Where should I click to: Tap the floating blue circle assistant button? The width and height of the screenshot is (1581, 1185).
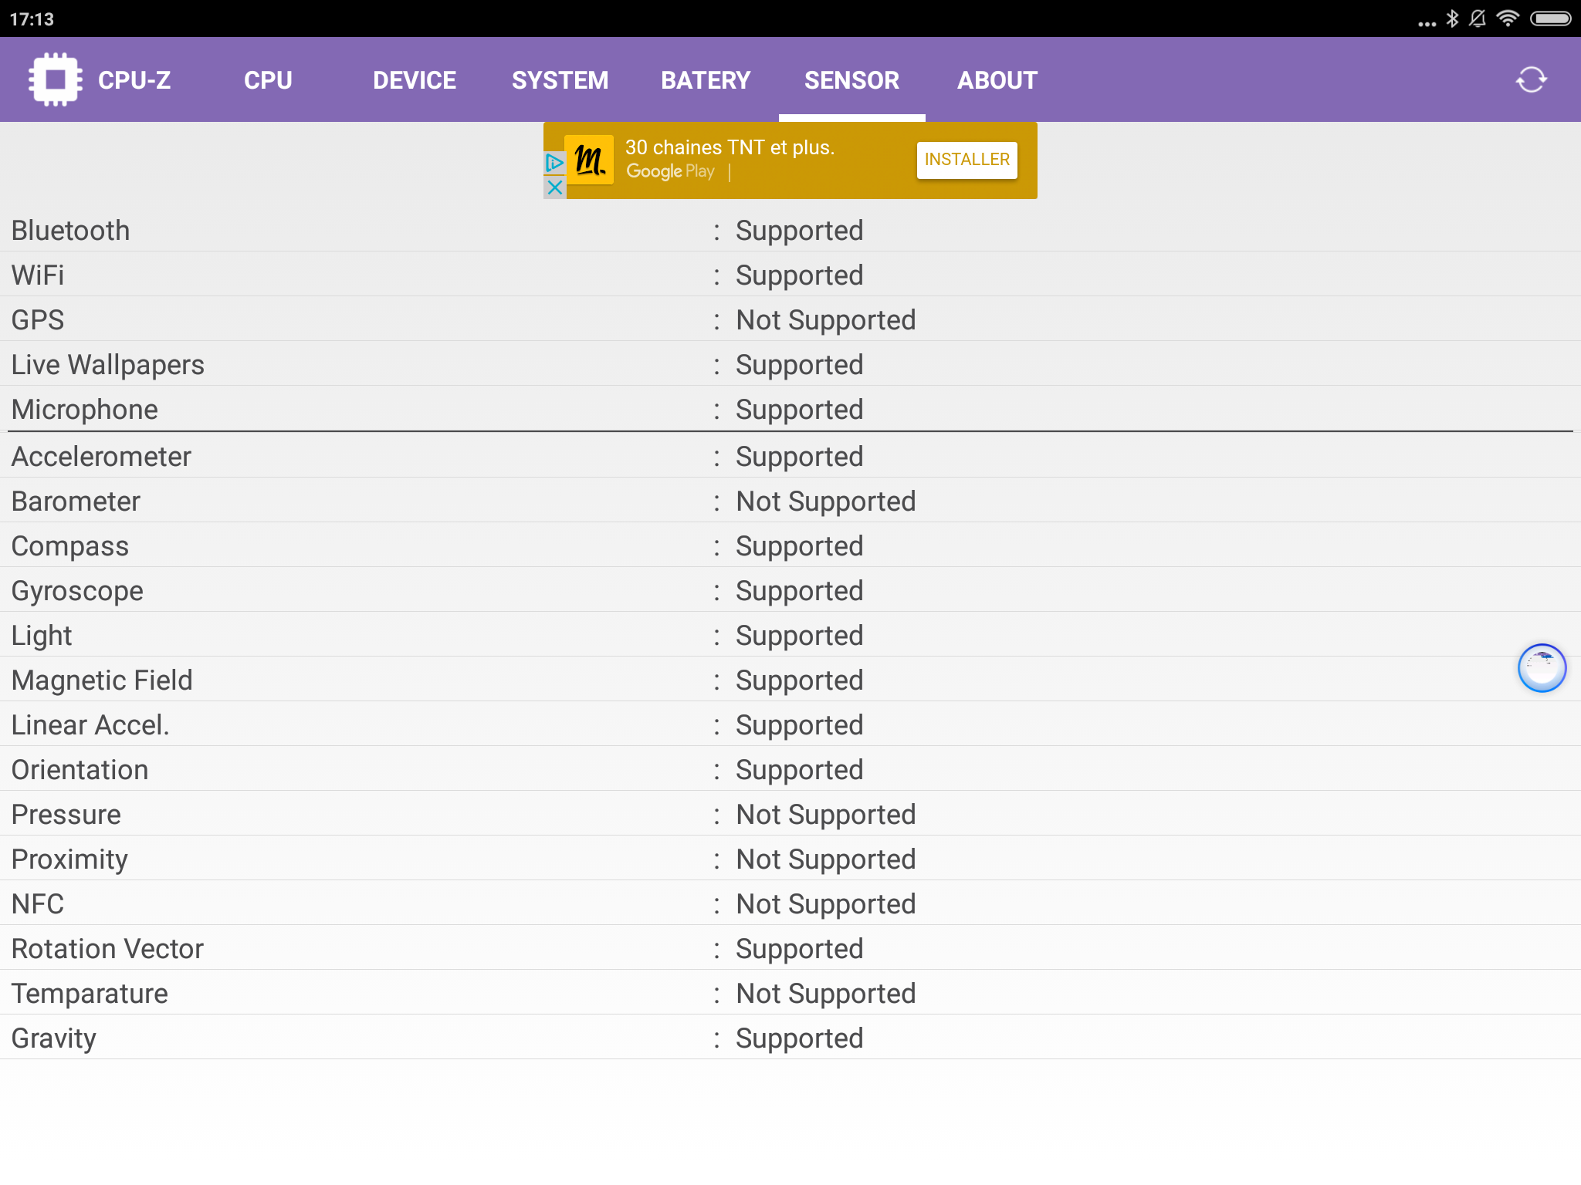(x=1542, y=668)
